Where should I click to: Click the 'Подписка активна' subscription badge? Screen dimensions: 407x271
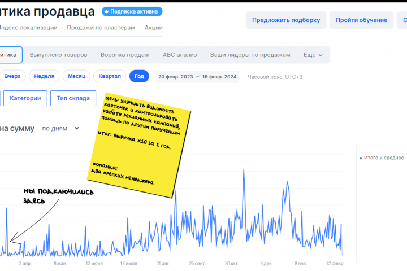[132, 12]
